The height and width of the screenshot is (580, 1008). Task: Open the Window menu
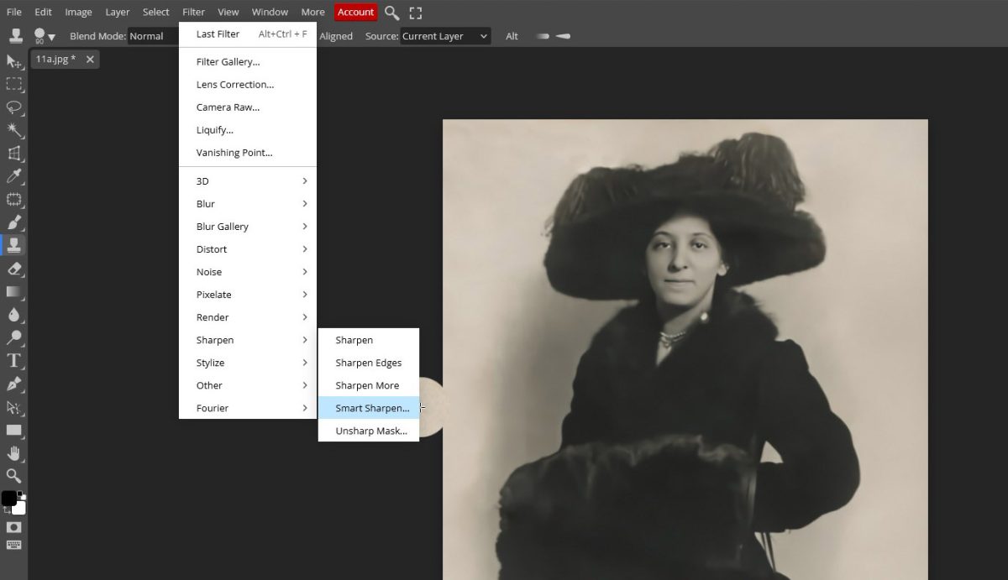(x=270, y=13)
